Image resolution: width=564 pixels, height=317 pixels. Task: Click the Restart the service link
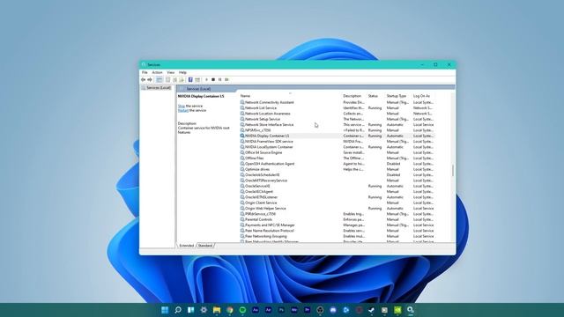(183, 111)
